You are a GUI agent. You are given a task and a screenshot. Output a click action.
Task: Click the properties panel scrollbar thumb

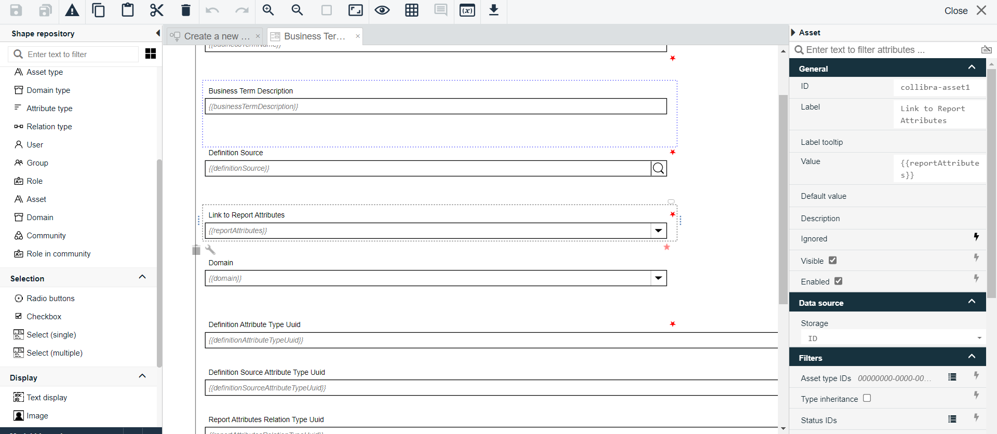[x=991, y=183]
